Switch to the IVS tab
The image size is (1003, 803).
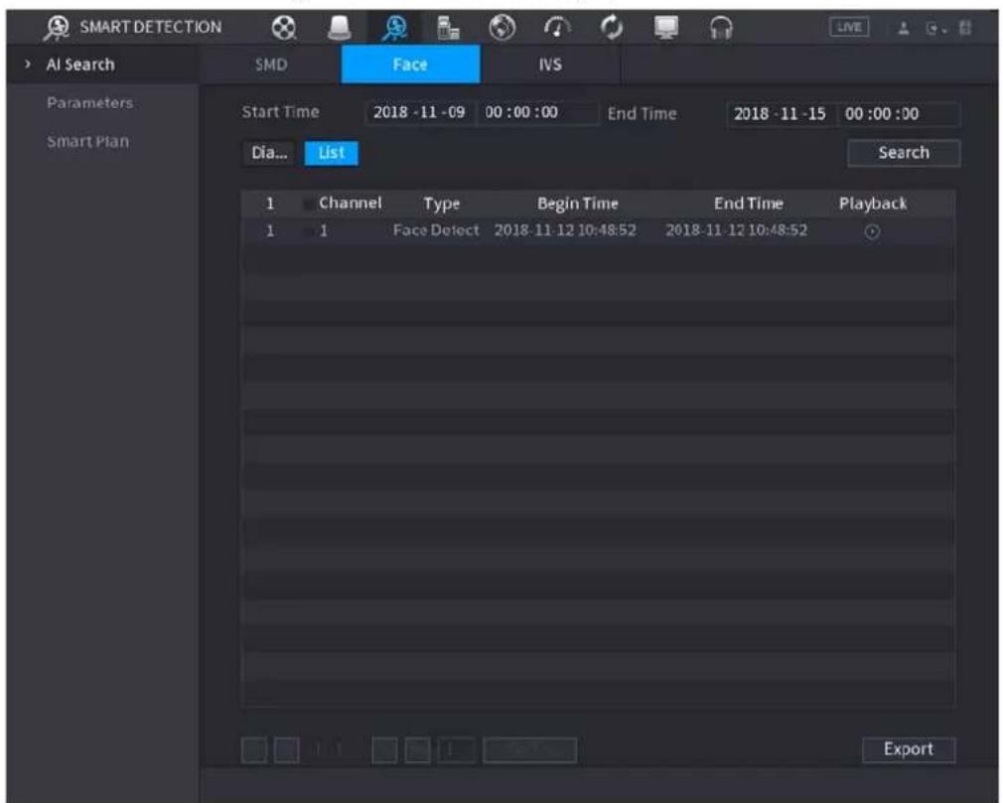[x=550, y=65]
